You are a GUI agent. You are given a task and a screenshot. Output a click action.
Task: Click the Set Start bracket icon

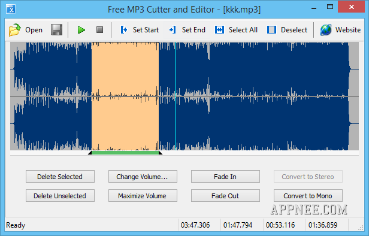(124, 30)
